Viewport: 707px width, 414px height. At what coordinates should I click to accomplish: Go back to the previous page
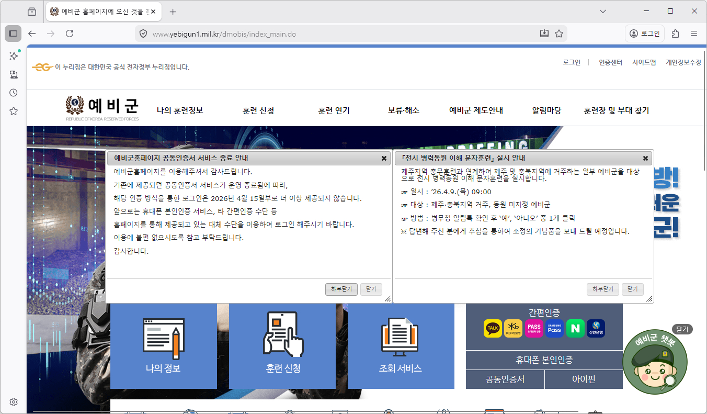tap(32, 33)
